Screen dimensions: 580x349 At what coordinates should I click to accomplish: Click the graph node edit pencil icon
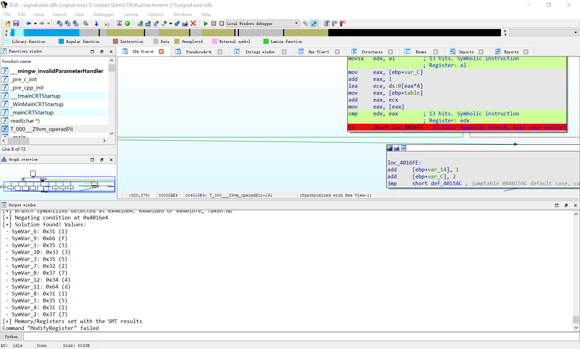397,148
